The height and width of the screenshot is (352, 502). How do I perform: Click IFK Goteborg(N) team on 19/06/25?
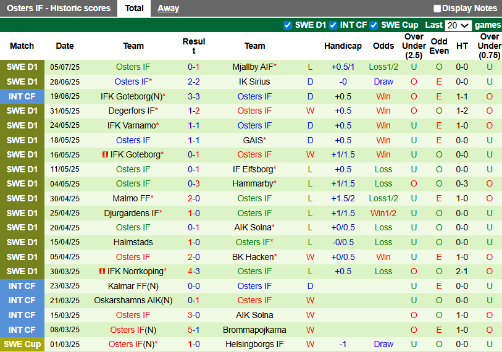[x=133, y=96]
